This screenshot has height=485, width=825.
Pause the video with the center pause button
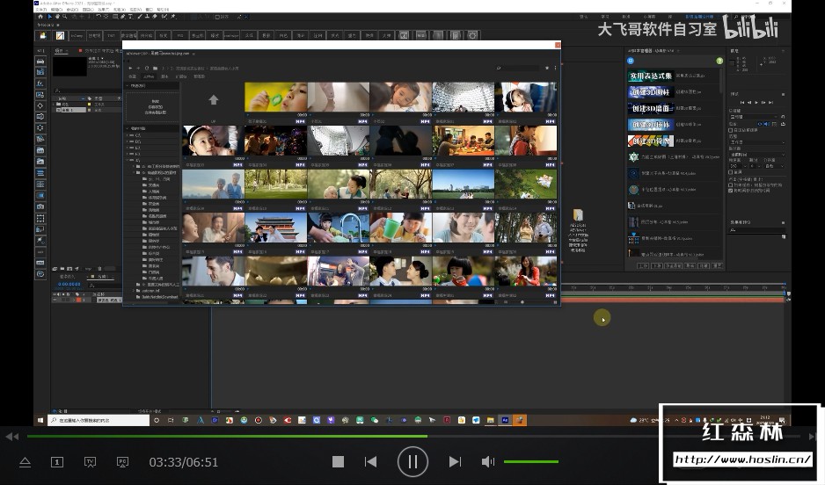(412, 461)
